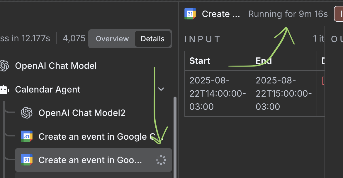Click the robot icon beside Calendar Agent
The width and height of the screenshot is (343, 178).
coord(4,90)
